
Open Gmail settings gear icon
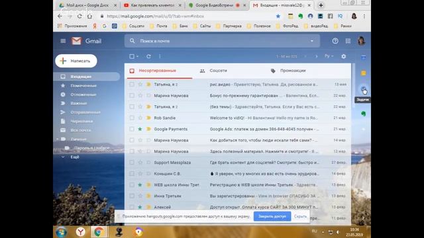[x=343, y=56]
